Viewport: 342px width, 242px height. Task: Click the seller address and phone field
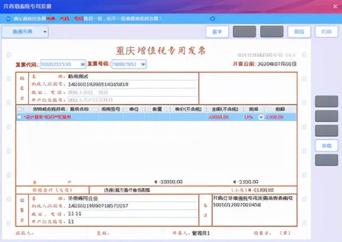[133, 214]
